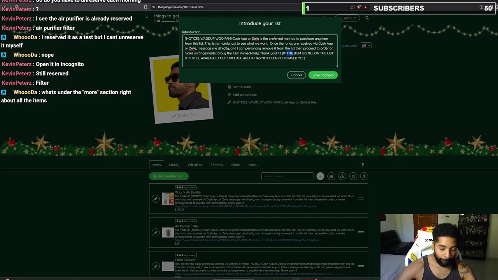This screenshot has width=498, height=280.
Task: Open the flag language dropdown
Action: point(366,45)
